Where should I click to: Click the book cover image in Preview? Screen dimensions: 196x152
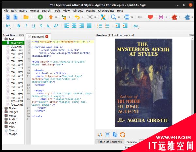click(x=143, y=83)
